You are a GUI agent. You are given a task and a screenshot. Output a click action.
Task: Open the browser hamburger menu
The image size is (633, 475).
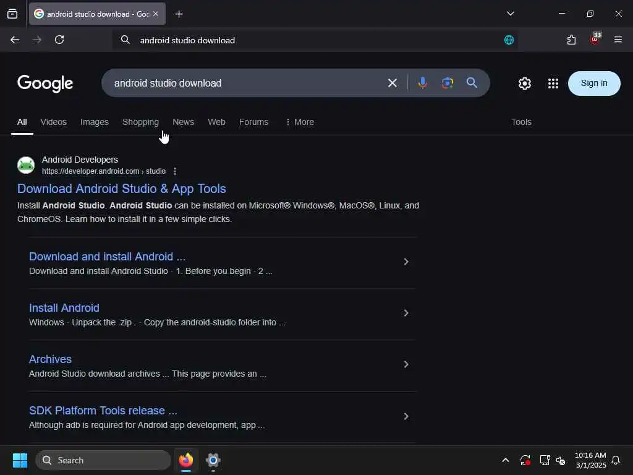(618, 40)
